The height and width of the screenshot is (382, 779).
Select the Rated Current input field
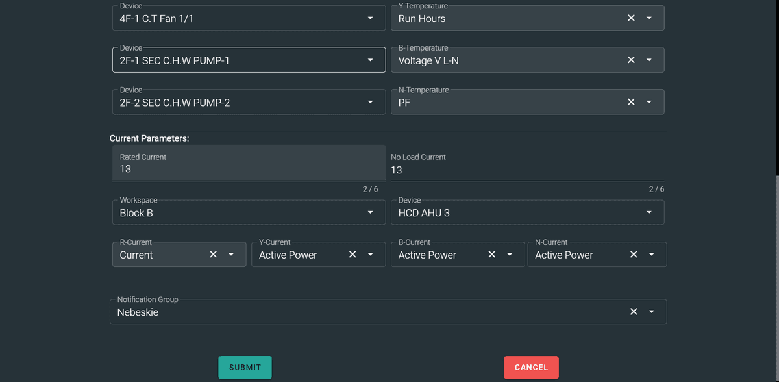point(249,169)
